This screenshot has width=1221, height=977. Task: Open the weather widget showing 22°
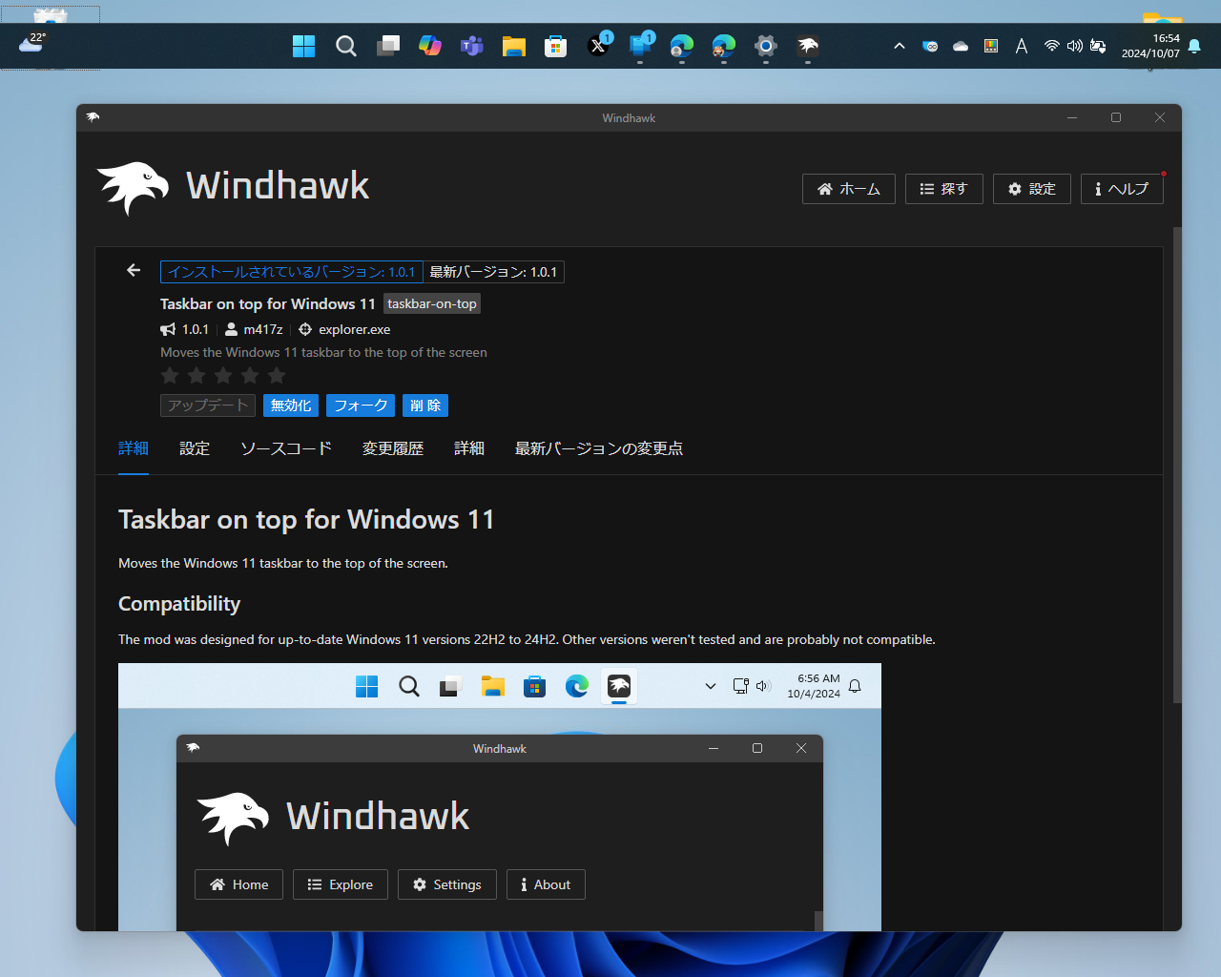[x=32, y=43]
